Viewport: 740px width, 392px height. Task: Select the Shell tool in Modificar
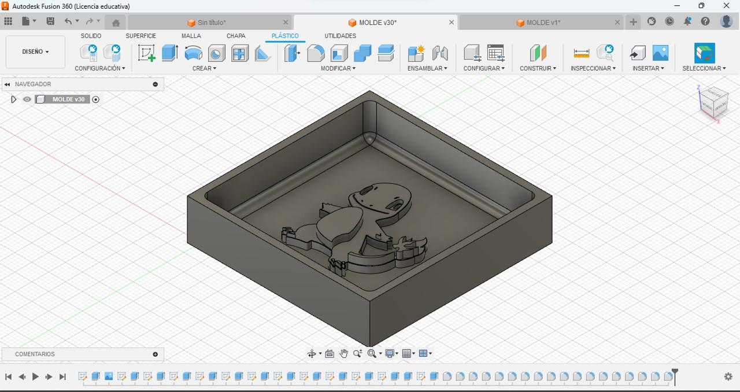click(x=339, y=53)
